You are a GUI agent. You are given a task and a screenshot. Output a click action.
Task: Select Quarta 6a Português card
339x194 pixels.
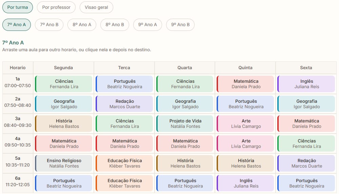click(x=185, y=183)
